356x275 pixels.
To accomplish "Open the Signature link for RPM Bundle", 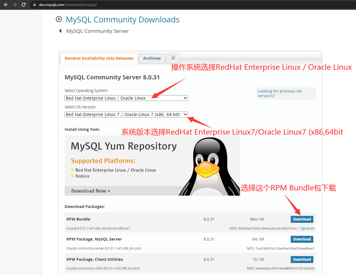I will click(x=307, y=228).
